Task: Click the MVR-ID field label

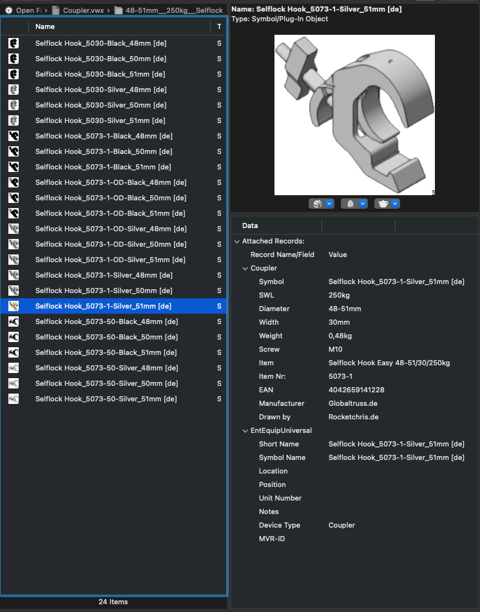Action: click(x=272, y=539)
